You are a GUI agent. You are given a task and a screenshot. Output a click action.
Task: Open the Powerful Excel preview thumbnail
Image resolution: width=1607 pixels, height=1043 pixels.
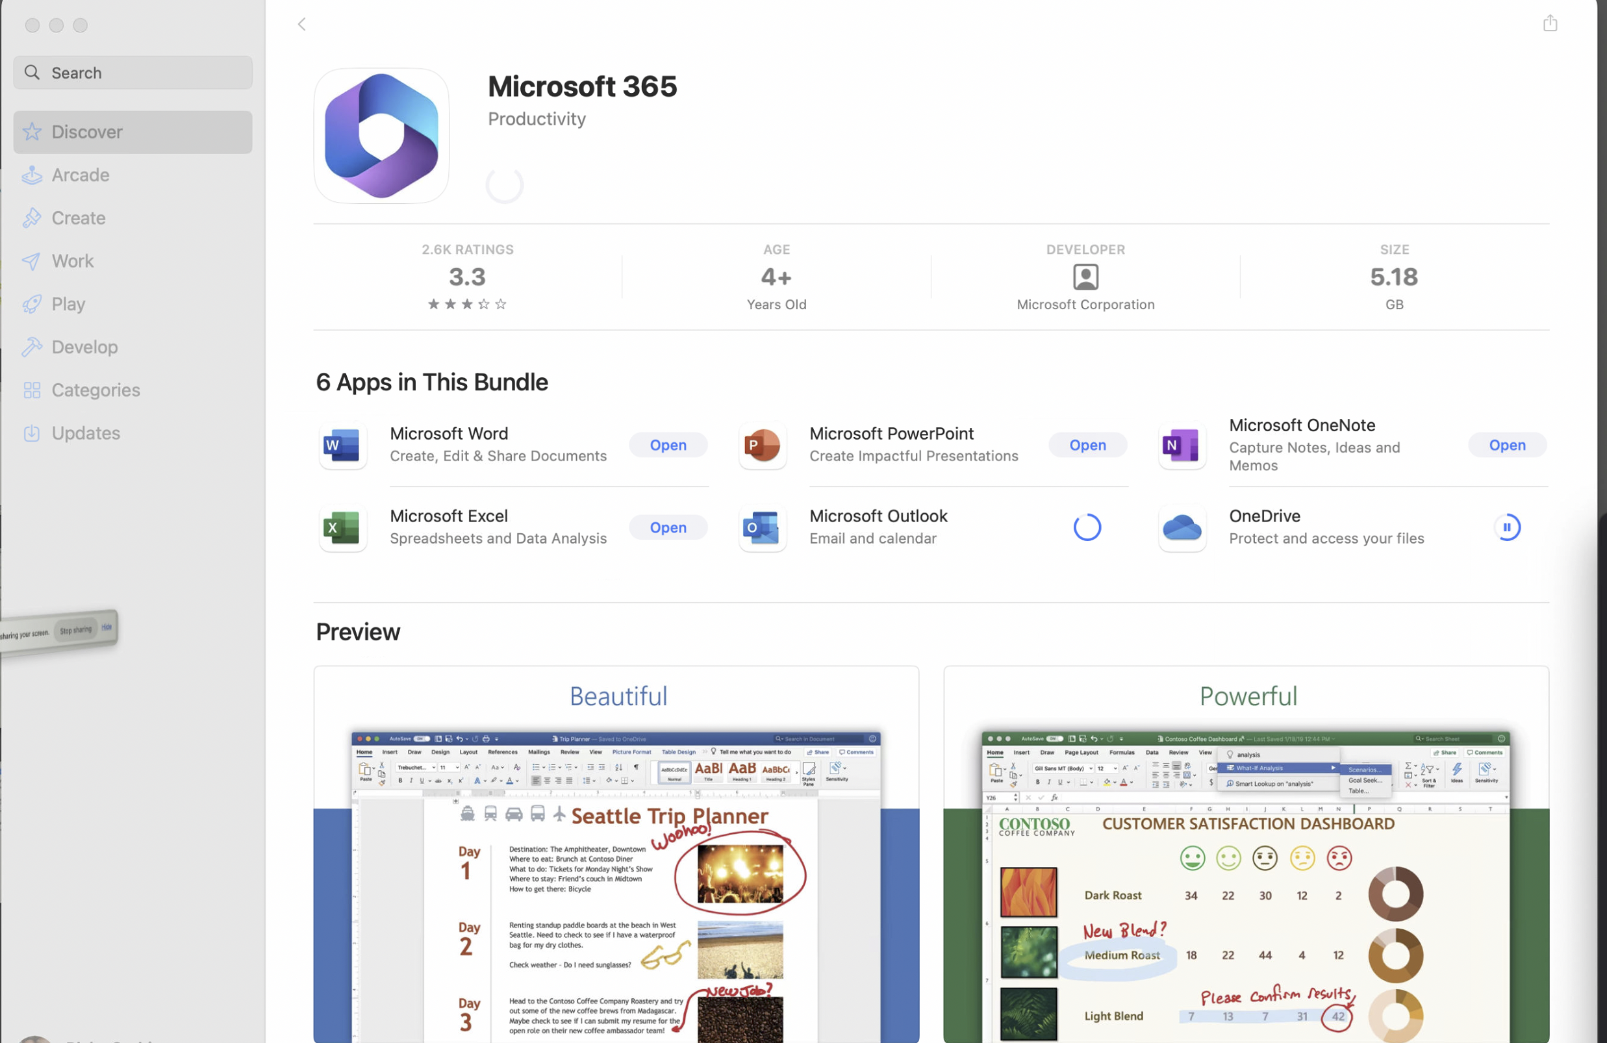point(1246,855)
